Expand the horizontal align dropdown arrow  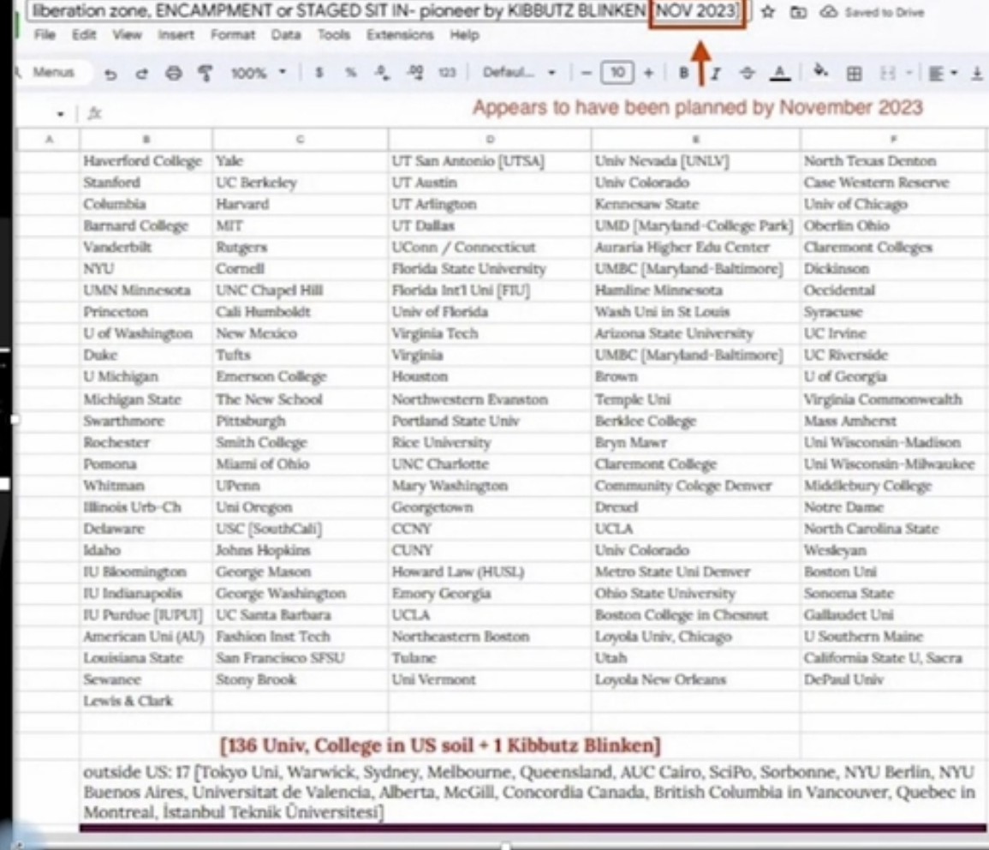click(x=954, y=73)
